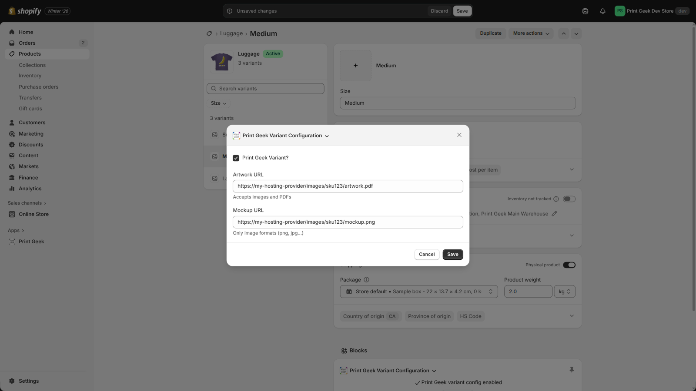The image size is (696, 391).
Task: Open Inventory submenu item
Action: tap(30, 76)
